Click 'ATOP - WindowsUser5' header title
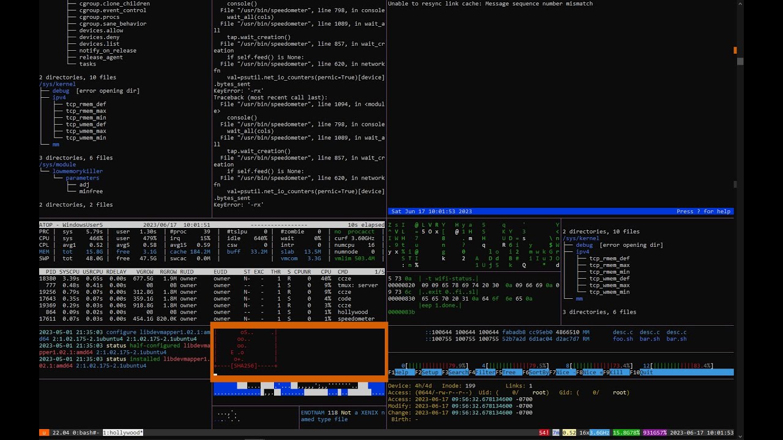 pyautogui.click(x=71, y=225)
